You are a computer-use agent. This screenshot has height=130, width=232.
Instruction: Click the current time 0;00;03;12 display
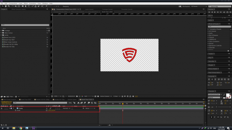point(7,102)
